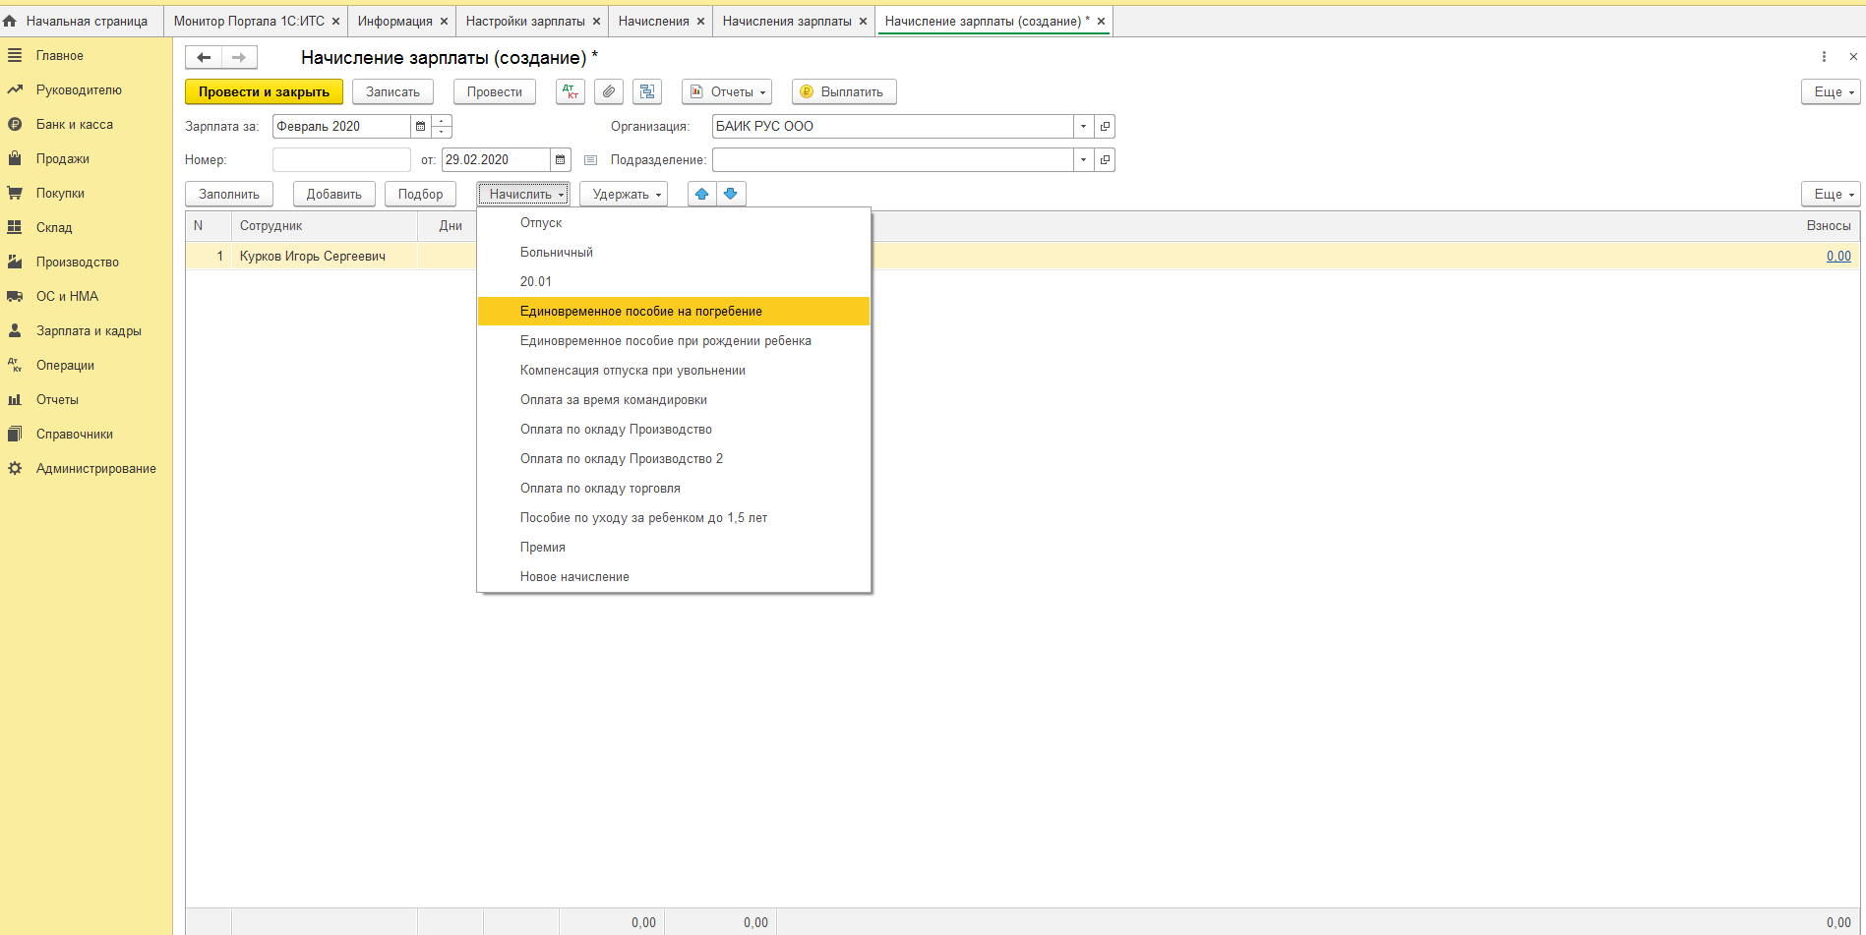Open the organization record for БАИК РУС ООО
The width and height of the screenshot is (1866, 935).
pos(1105,126)
